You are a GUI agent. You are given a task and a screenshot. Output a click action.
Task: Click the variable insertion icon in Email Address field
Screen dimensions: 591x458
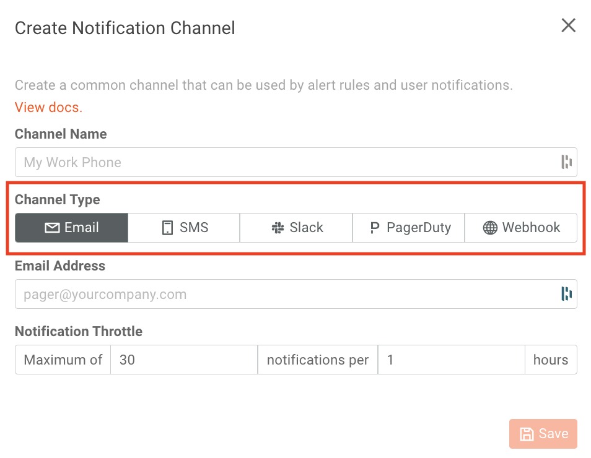(x=566, y=294)
